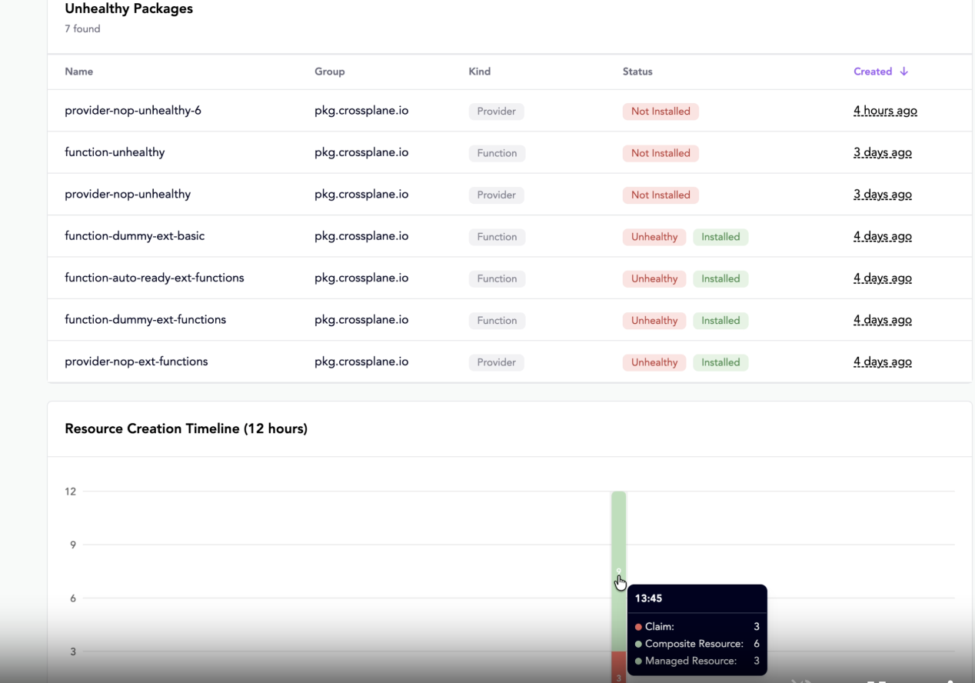
Task: Switch to the Unhealthy Packages section header
Action: pos(128,8)
